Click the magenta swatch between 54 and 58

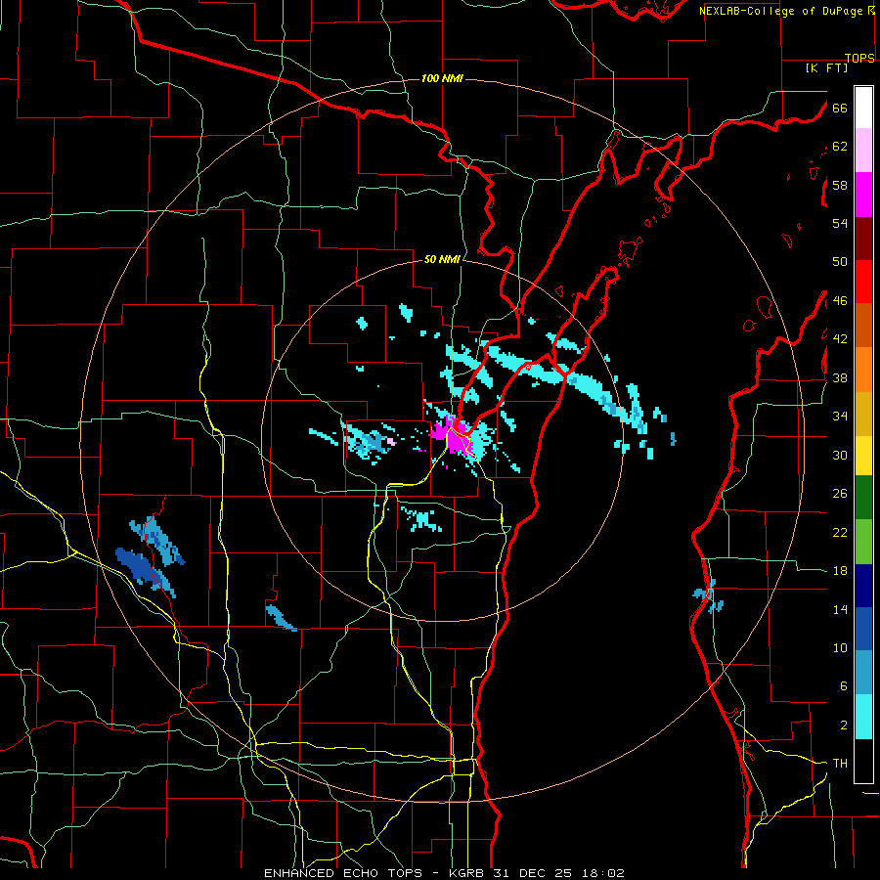pos(863,195)
